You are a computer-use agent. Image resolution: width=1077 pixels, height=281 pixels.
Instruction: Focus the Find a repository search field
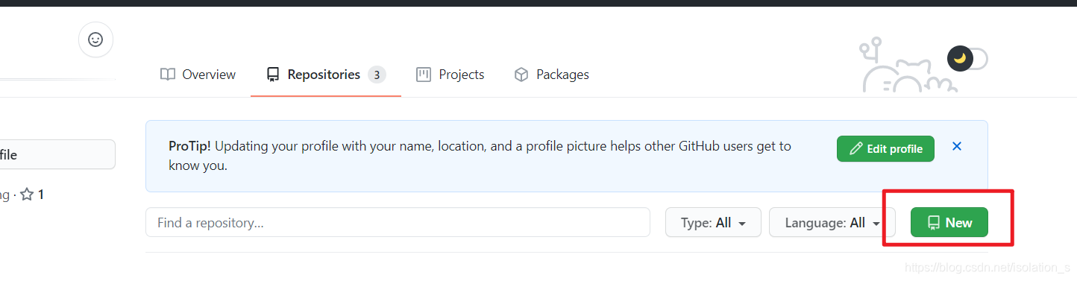click(398, 222)
